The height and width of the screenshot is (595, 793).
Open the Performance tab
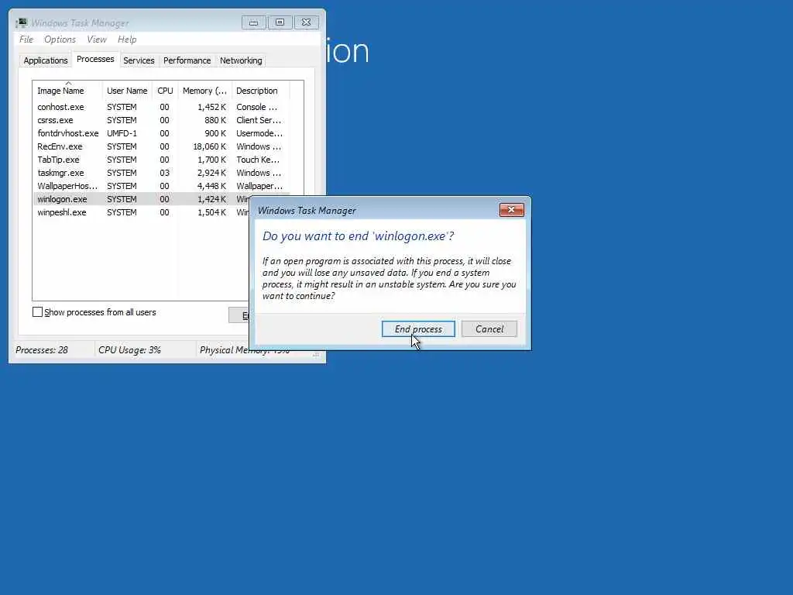[x=187, y=60]
